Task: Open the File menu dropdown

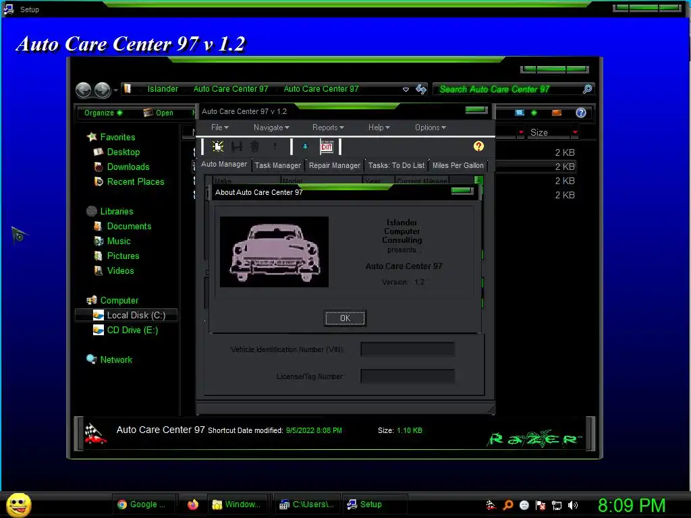Action: pos(219,127)
